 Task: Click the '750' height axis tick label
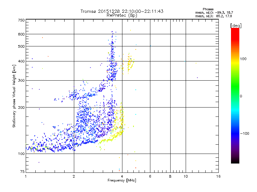pyautogui.click(x=22, y=20)
